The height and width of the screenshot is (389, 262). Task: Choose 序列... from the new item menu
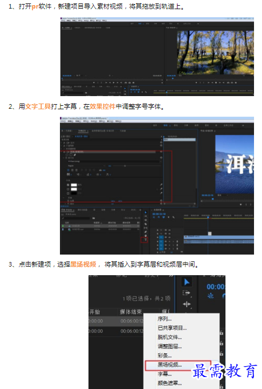[x=165, y=319]
